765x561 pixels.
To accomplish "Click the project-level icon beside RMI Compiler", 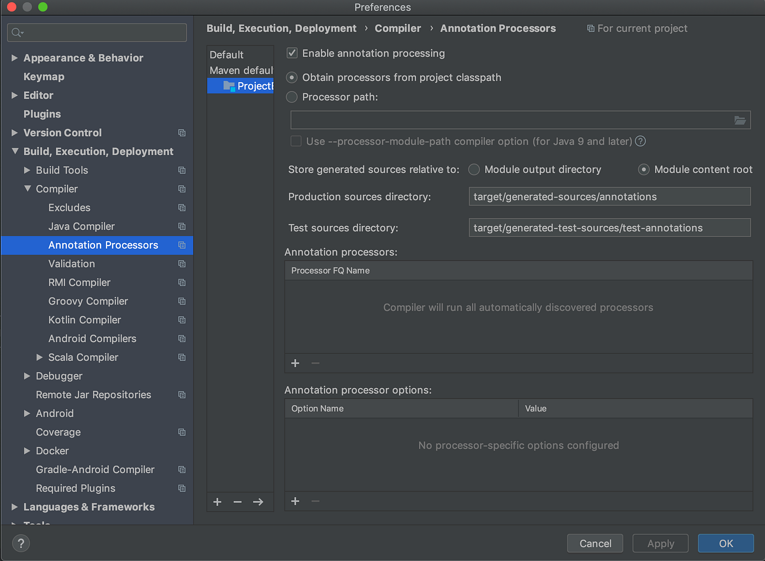I will point(182,283).
